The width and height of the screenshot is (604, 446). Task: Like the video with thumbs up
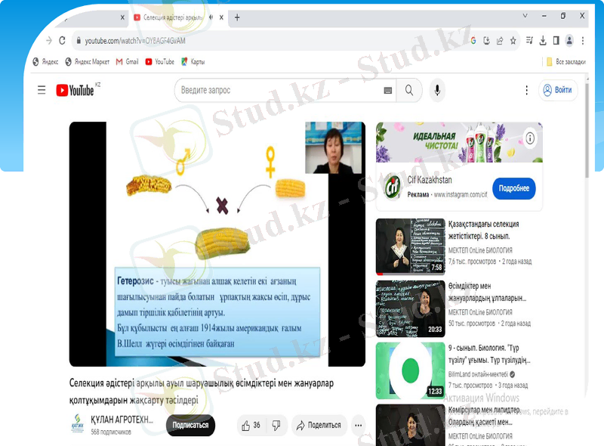click(x=251, y=425)
